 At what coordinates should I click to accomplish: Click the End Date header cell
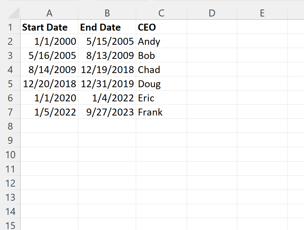pos(107,27)
